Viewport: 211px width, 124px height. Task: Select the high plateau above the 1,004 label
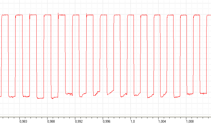pyautogui.click(x=157, y=15)
